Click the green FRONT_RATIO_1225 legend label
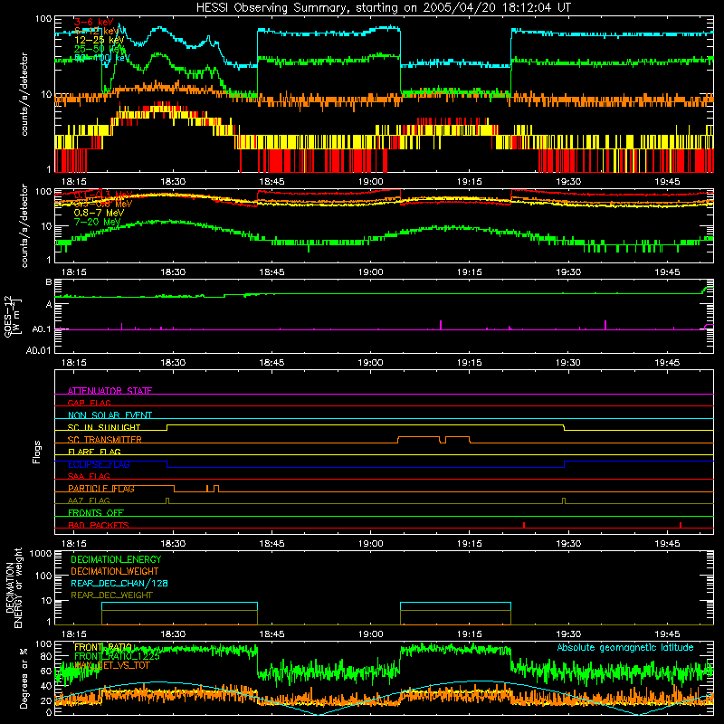 pyautogui.click(x=117, y=656)
